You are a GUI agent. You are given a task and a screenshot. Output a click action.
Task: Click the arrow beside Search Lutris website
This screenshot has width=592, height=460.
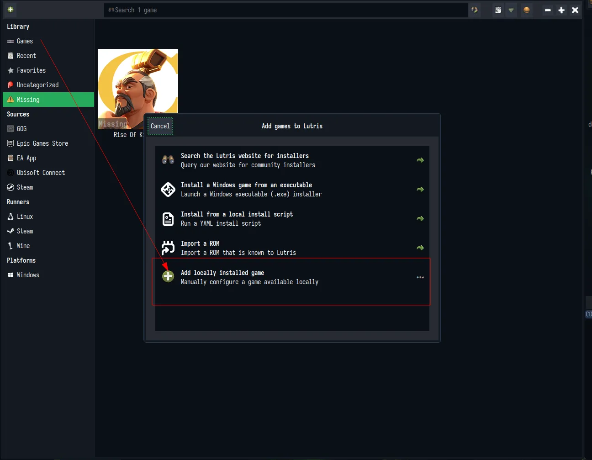click(x=420, y=160)
